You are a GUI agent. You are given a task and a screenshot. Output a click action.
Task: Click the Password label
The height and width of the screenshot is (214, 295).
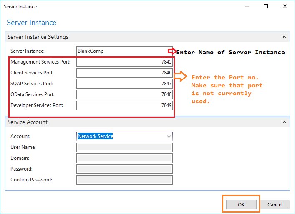21,169
